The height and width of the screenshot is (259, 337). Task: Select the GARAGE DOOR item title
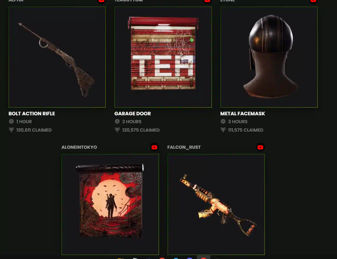point(133,113)
